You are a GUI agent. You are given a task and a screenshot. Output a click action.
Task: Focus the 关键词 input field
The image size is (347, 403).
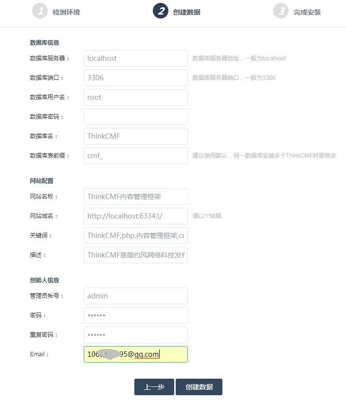pyautogui.click(x=136, y=236)
